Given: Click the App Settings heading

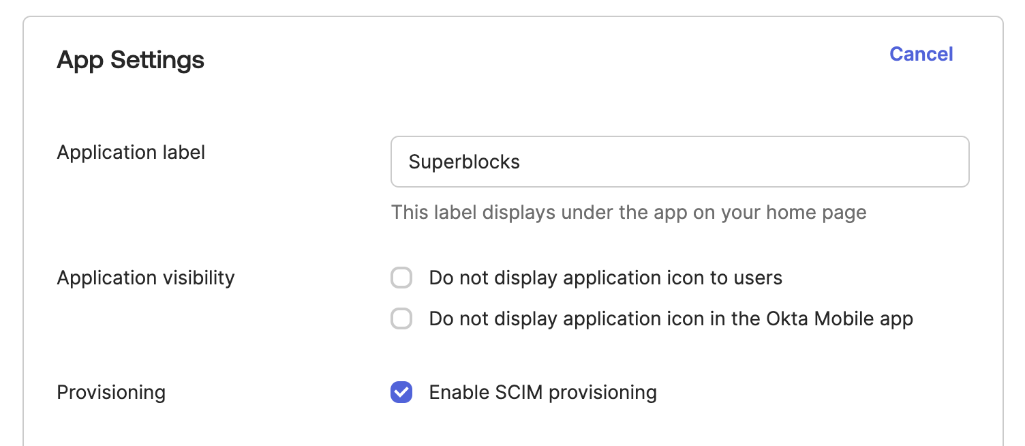Looking at the screenshot, I should pyautogui.click(x=130, y=60).
